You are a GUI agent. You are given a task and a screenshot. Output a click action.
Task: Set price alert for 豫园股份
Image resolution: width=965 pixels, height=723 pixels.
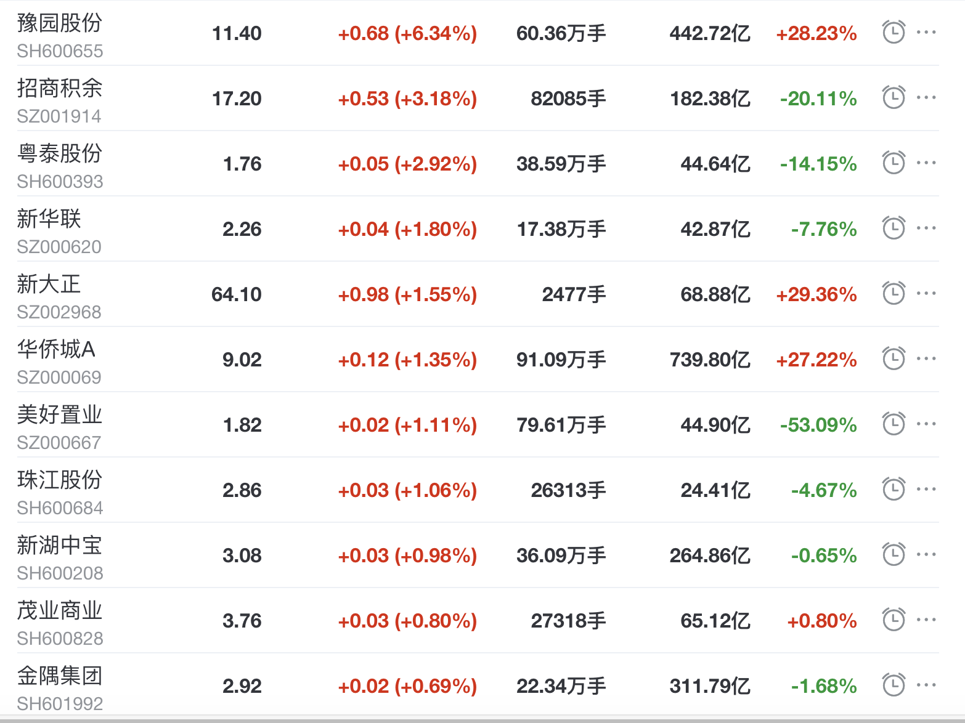coord(894,32)
